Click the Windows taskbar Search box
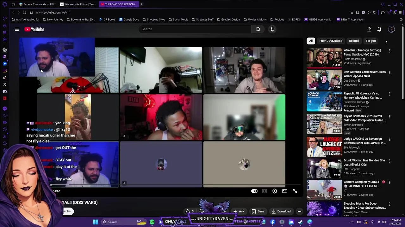 tap(123, 222)
